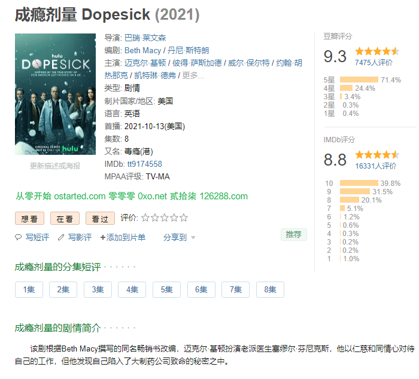This screenshot has width=419, height=379.
Task: Click the IMDb 1 rating 1.0% row
Action: [x=343, y=258]
